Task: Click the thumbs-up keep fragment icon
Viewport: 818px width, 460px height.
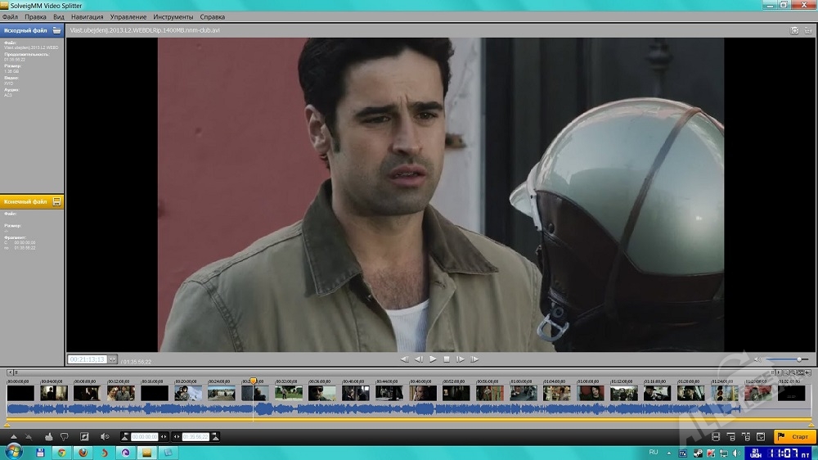Action: (48, 436)
